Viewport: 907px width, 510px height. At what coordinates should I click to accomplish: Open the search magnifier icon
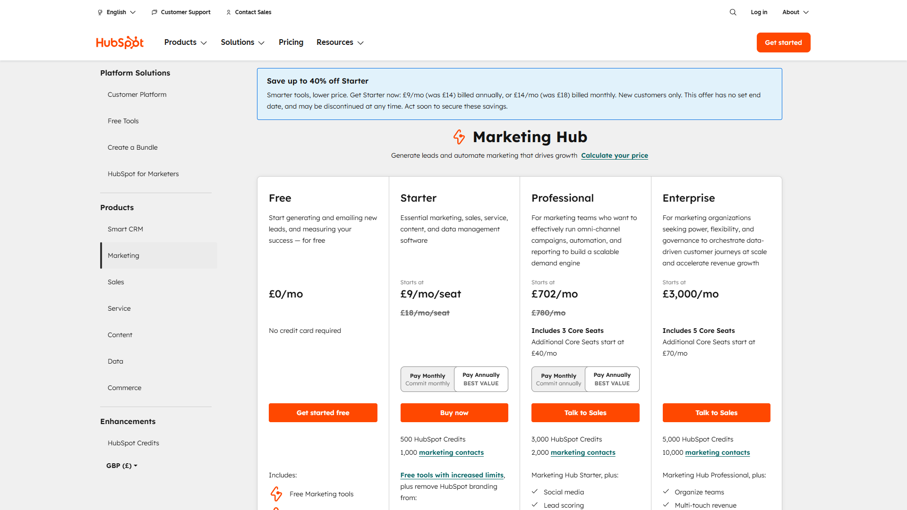pyautogui.click(x=733, y=12)
